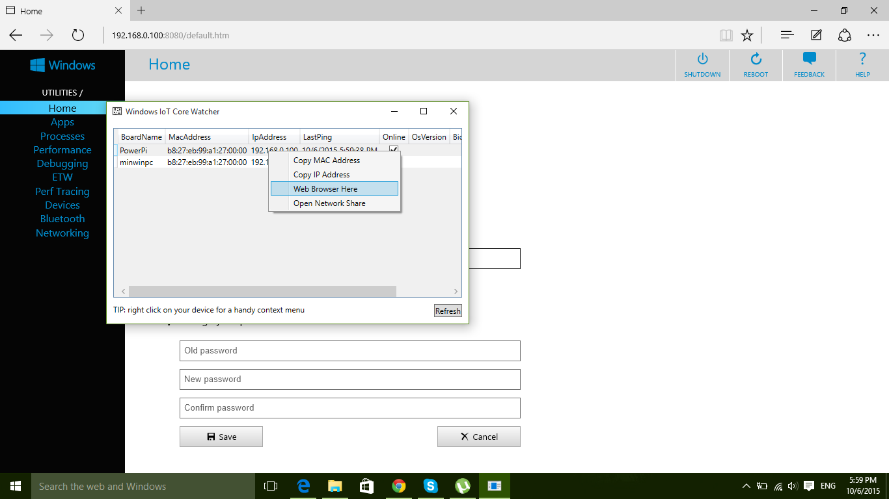Launch Chrome from the taskbar
889x499 pixels.
[x=399, y=486]
